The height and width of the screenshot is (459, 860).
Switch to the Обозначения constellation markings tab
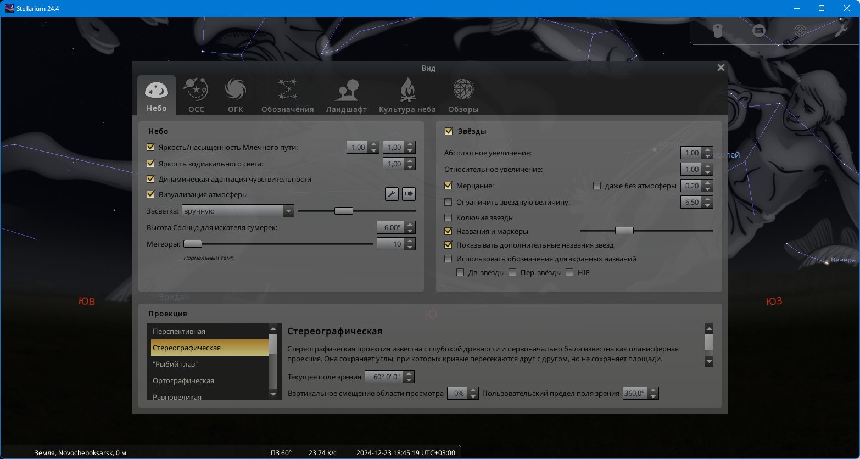[287, 94]
